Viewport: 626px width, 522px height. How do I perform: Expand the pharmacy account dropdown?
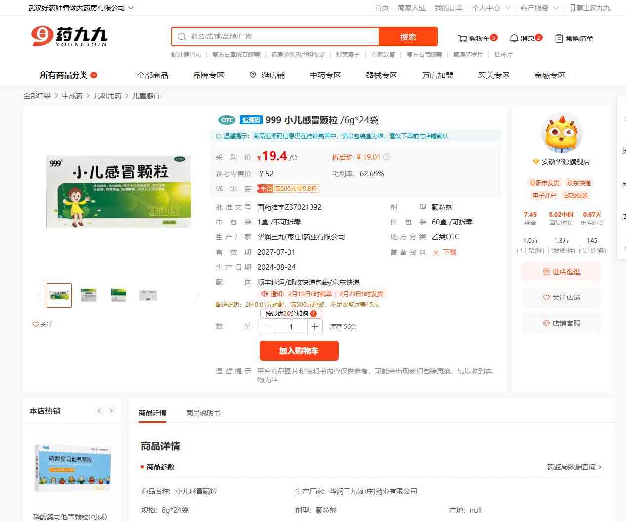[131, 8]
